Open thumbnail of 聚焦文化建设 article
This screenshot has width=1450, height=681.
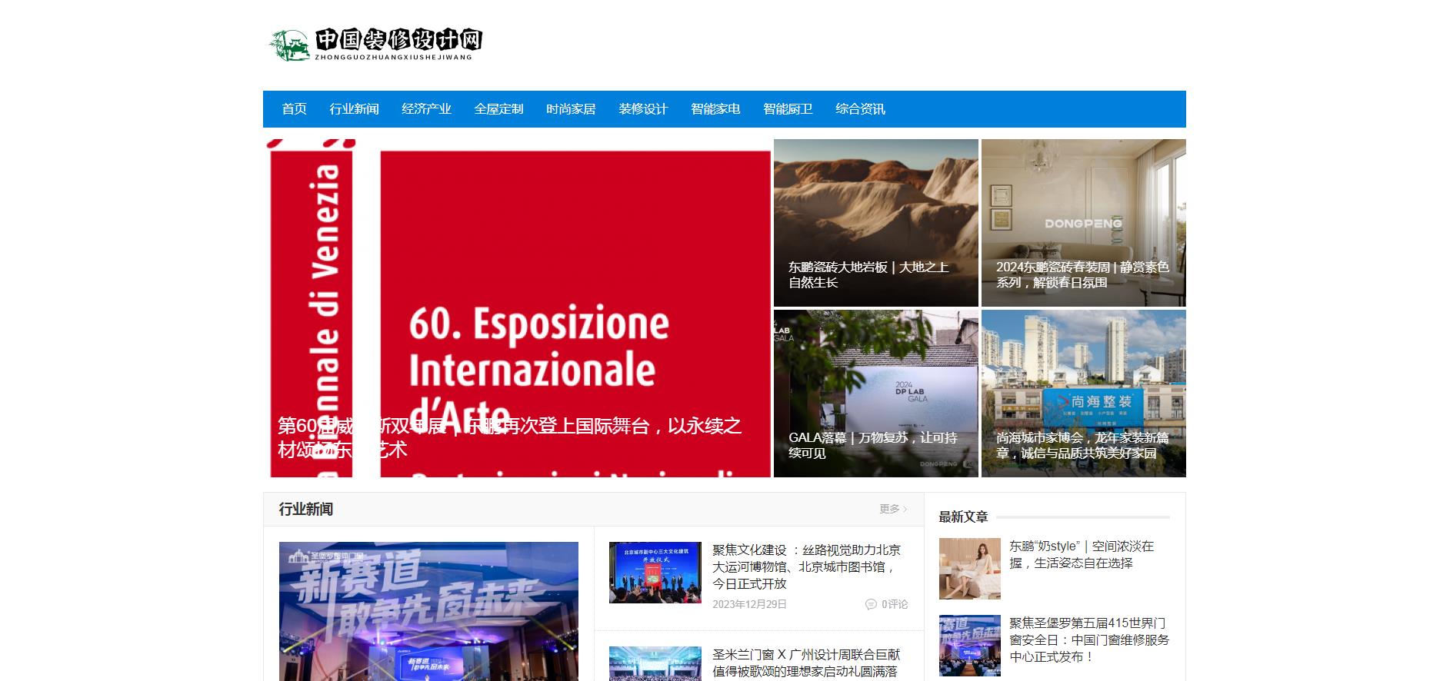click(x=655, y=573)
